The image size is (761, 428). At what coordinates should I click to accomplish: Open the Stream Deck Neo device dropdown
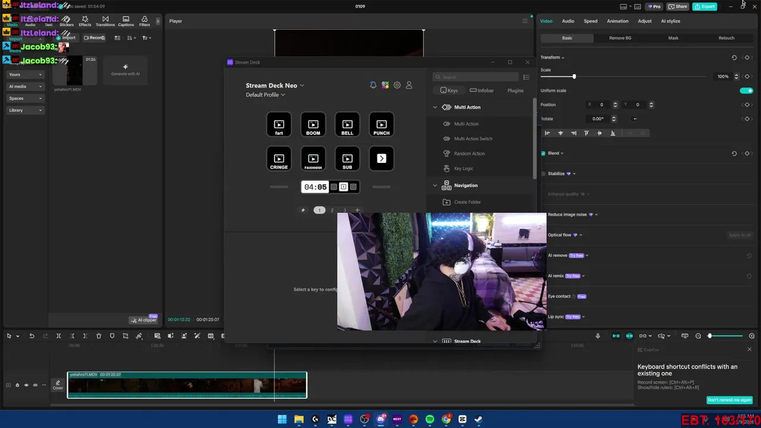pos(275,86)
